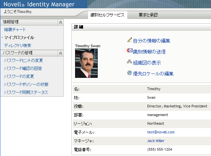Collapse the 情報管理 sidebar section

[x=60, y=22]
